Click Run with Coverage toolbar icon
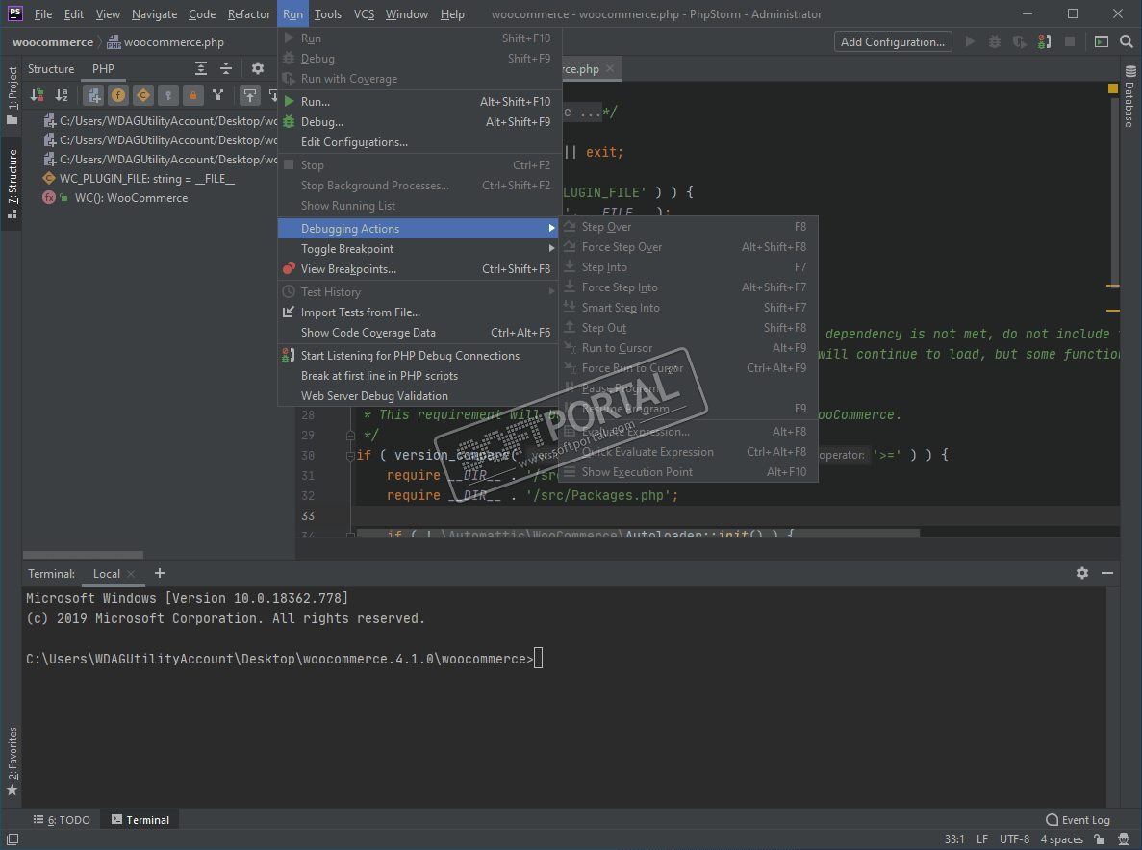The image size is (1142, 850). pos(1020,42)
